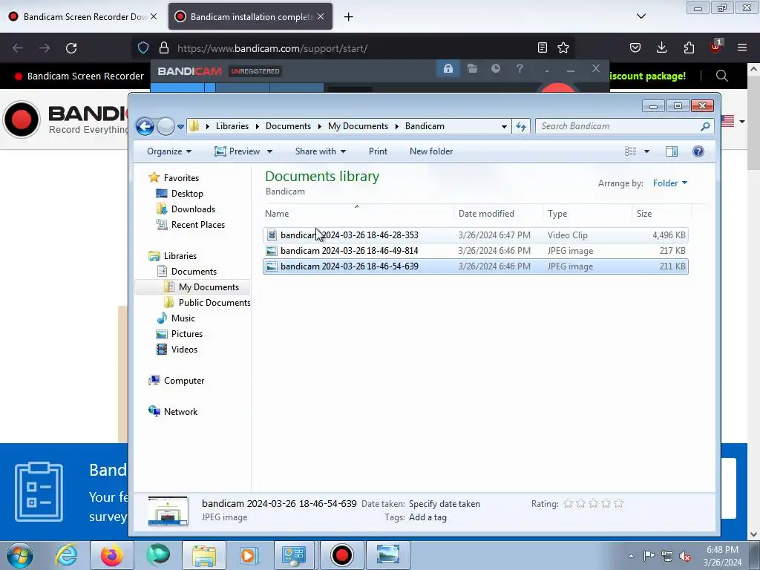Select image bandicam 2024-03-26 18-46-49-814

click(x=476, y=251)
